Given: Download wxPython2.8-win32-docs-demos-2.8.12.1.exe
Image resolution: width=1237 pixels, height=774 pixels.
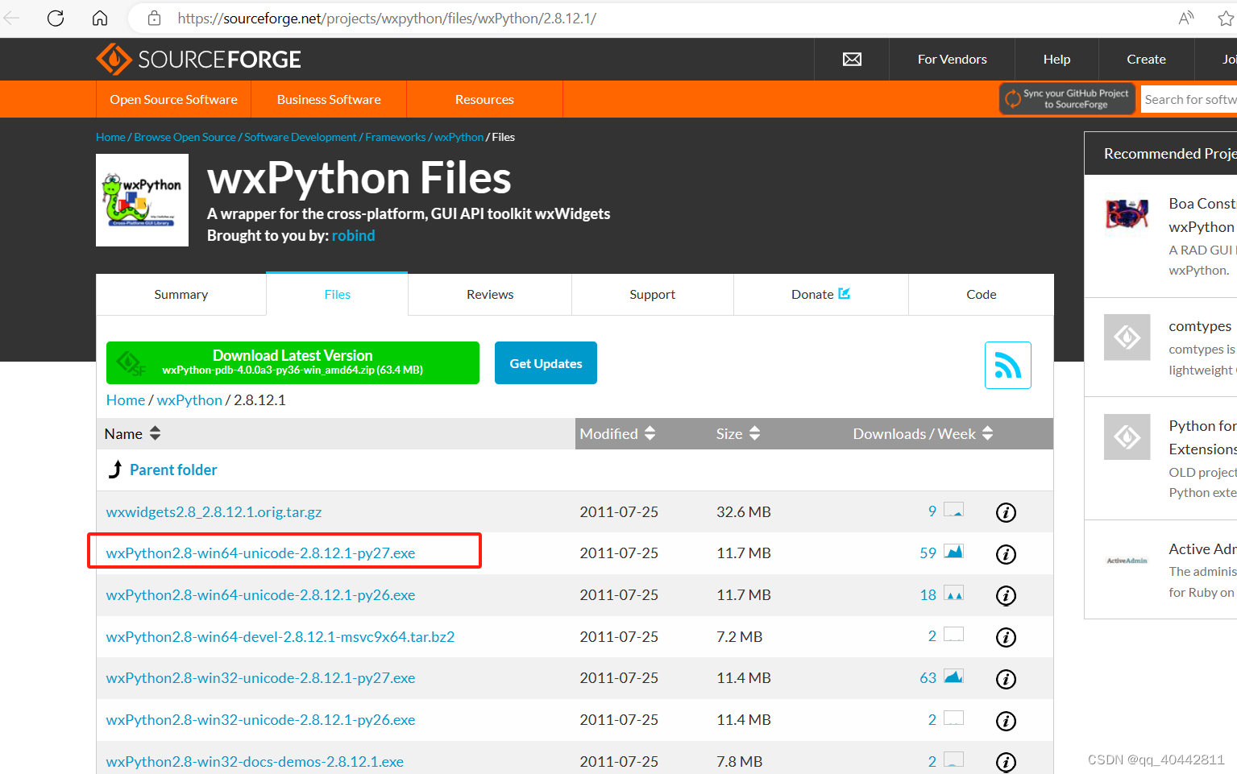Looking at the screenshot, I should [255, 762].
